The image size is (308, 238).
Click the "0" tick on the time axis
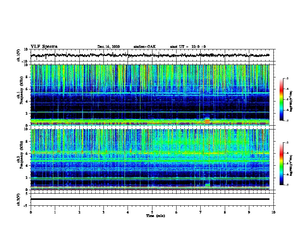(31, 212)
